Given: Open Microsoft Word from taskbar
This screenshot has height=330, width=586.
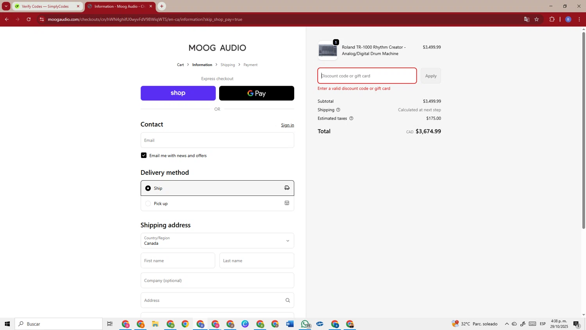Looking at the screenshot, I should click(290, 324).
